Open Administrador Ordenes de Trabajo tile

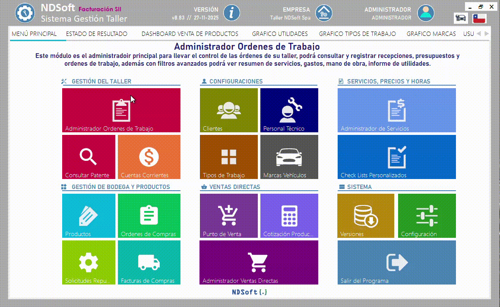(121, 110)
